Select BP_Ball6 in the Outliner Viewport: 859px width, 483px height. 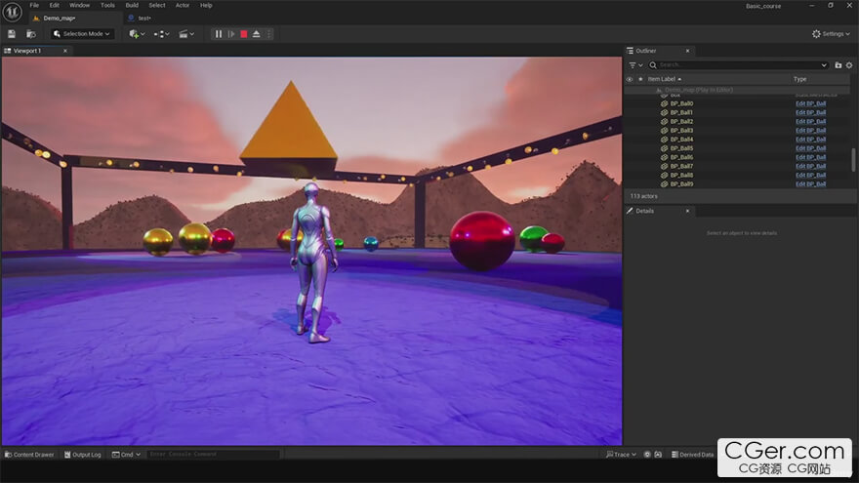tap(681, 157)
